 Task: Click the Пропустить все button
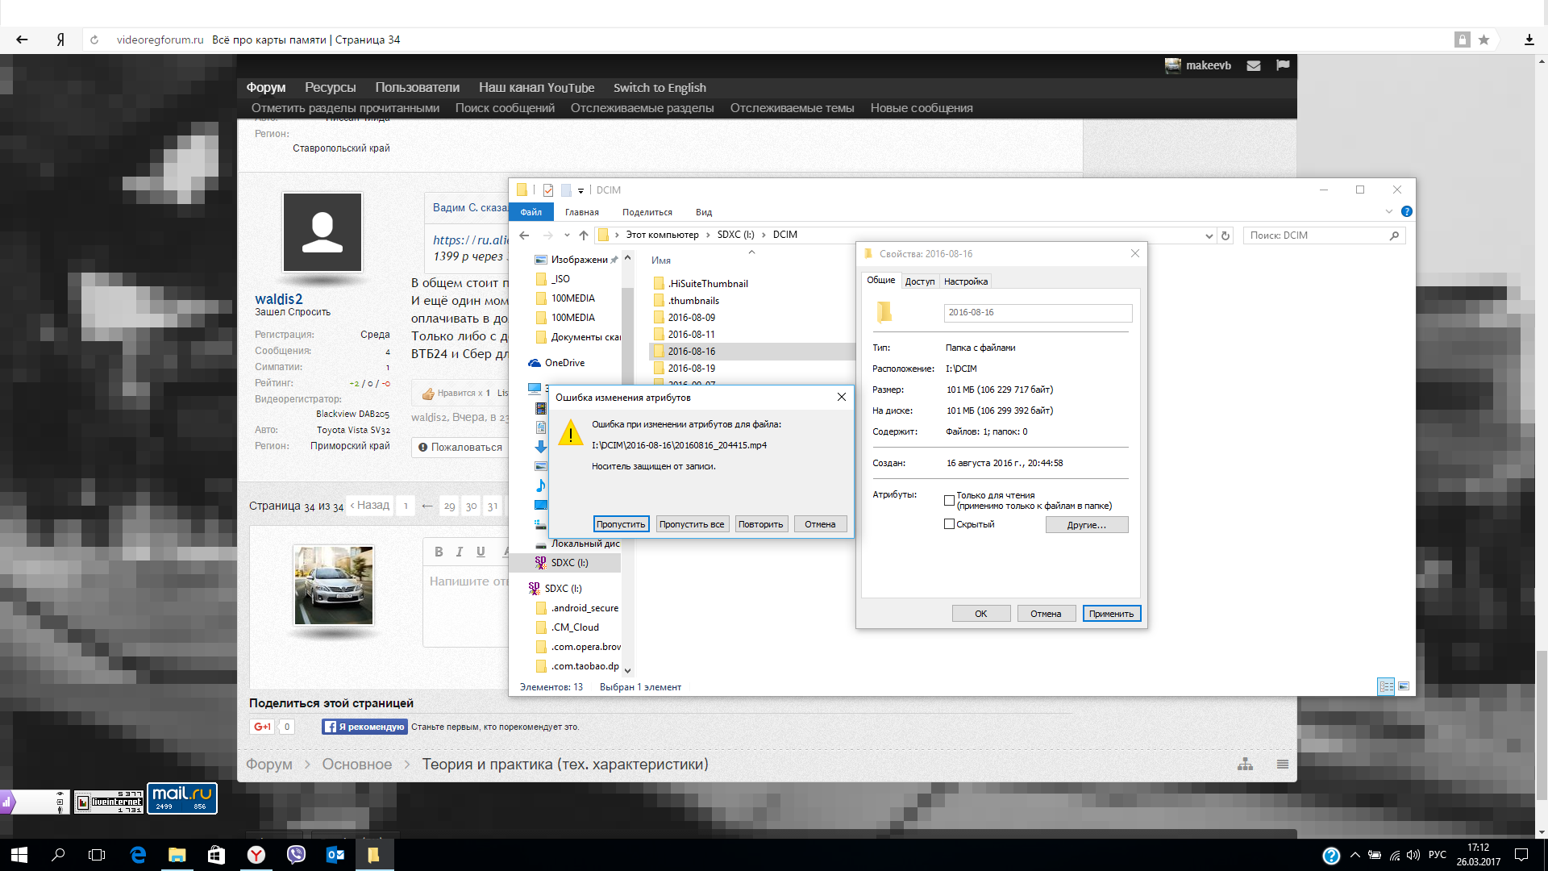click(691, 524)
